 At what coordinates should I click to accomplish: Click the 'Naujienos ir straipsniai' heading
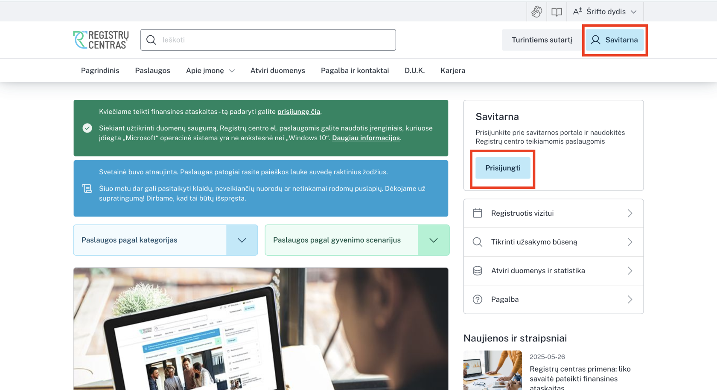tap(515, 338)
